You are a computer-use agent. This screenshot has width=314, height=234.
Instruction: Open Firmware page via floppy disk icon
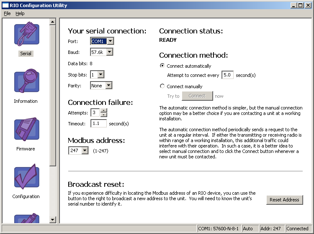tap(27, 129)
